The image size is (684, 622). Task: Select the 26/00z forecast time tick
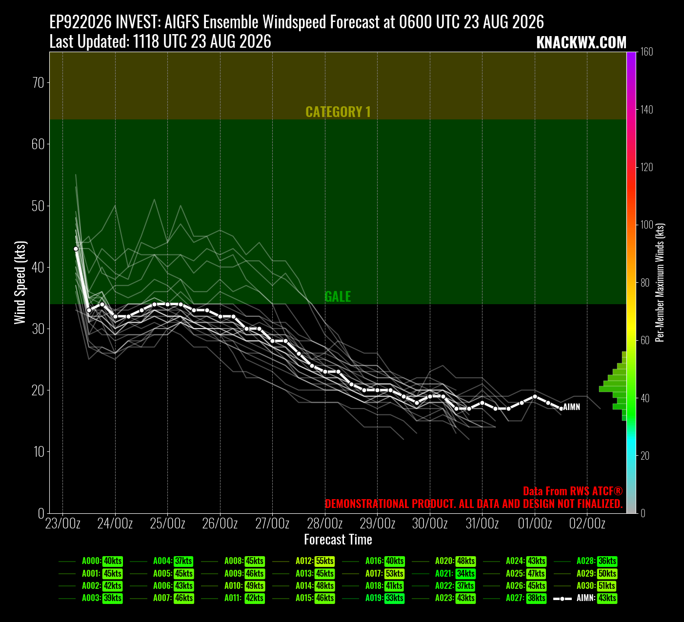click(x=220, y=524)
